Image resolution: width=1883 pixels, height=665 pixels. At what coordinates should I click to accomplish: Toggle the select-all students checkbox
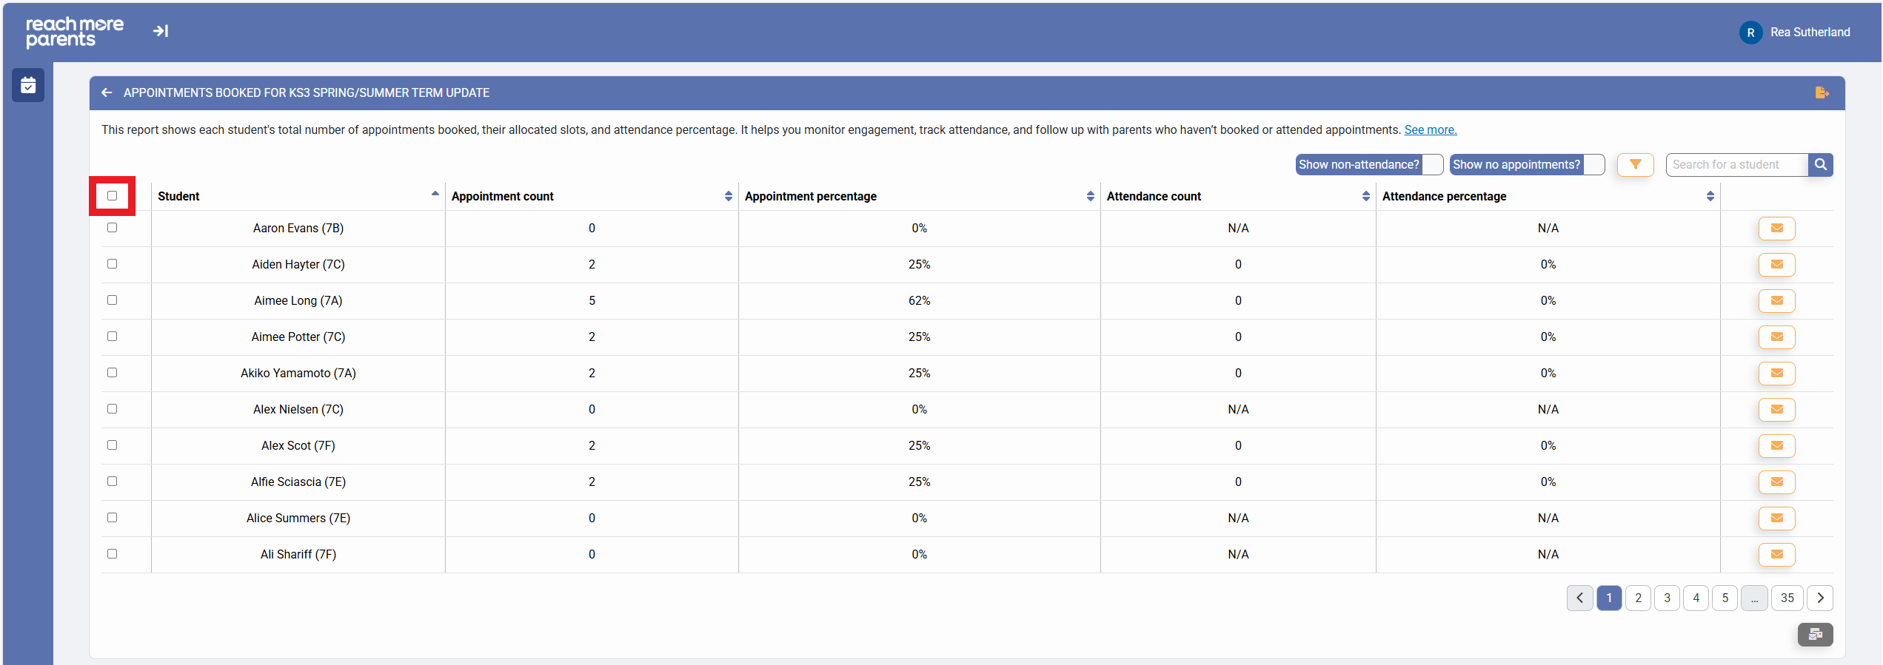click(x=113, y=196)
